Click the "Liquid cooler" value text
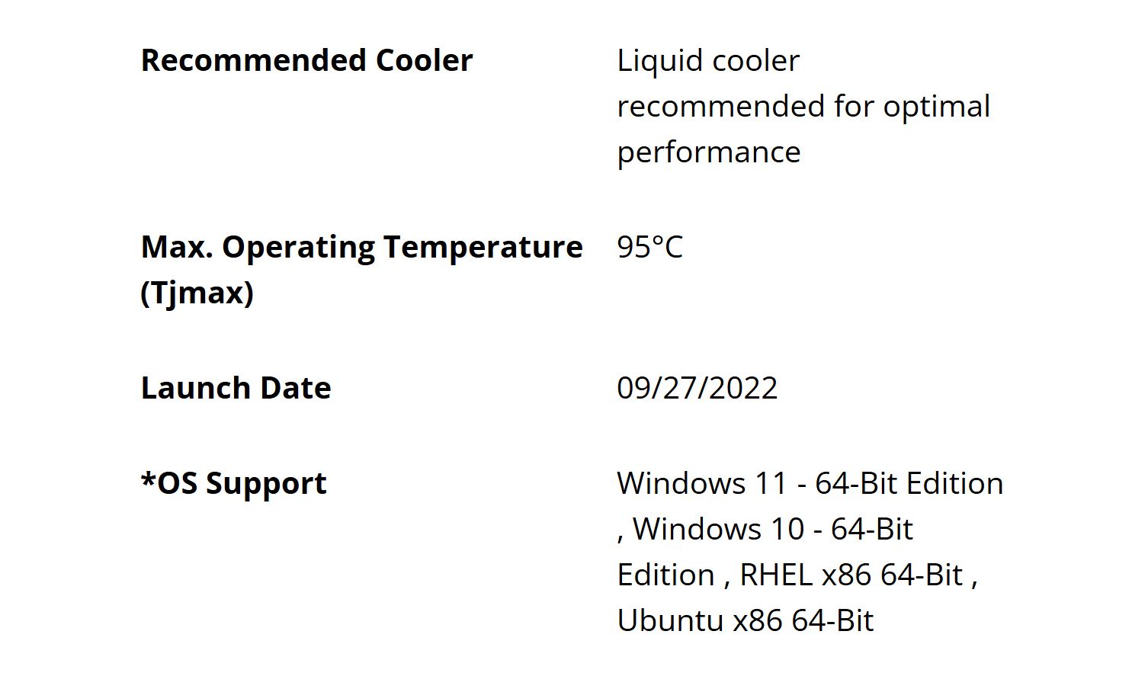Screen dimensions: 1148x692 click(x=708, y=60)
